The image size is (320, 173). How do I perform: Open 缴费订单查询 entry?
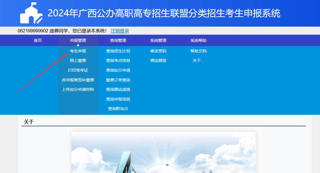pos(118,80)
